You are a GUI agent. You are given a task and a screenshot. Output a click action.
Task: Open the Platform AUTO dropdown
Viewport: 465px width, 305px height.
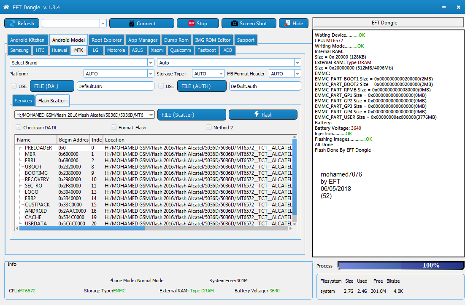(x=151, y=73)
